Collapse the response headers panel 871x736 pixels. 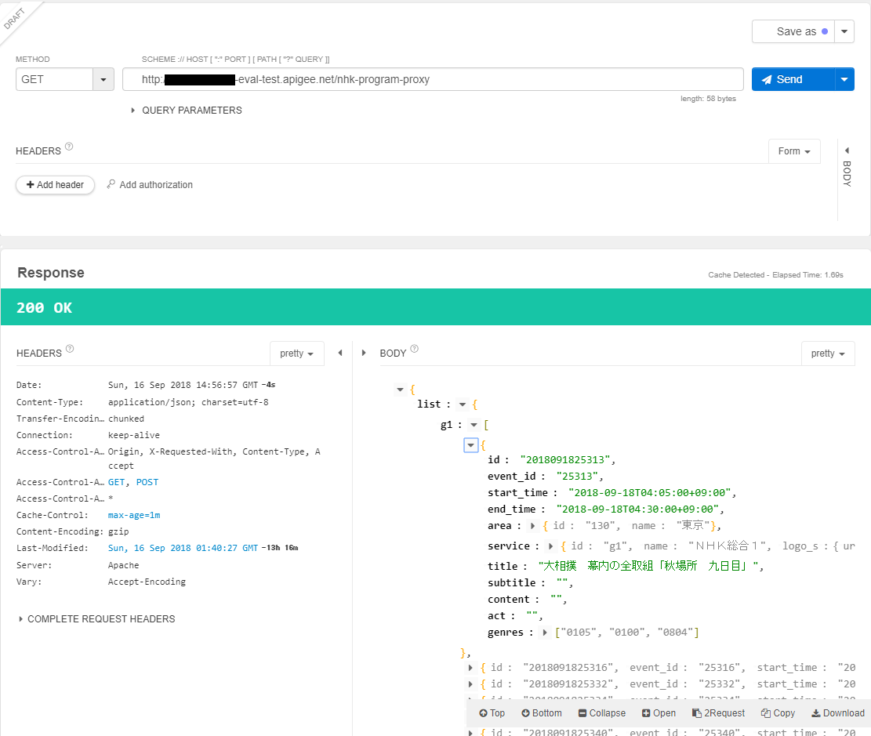click(x=340, y=353)
